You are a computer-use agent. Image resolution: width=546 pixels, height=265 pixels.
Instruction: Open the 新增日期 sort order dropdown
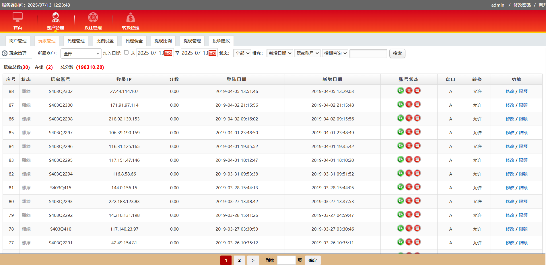click(279, 53)
